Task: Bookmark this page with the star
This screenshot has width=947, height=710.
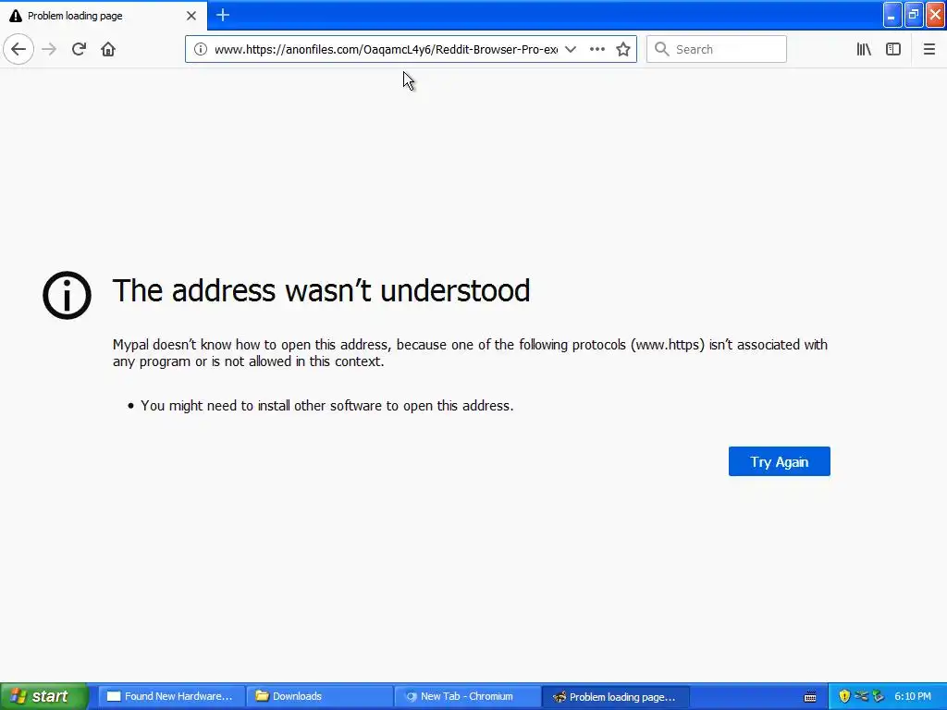Action: click(x=623, y=49)
